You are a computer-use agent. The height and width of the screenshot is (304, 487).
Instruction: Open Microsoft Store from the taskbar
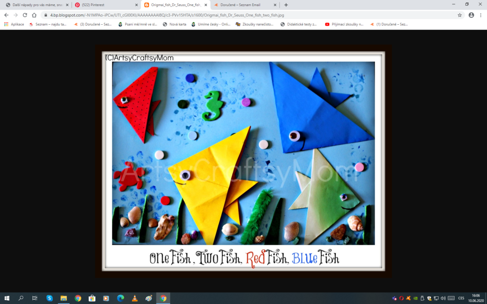pyautogui.click(x=92, y=298)
